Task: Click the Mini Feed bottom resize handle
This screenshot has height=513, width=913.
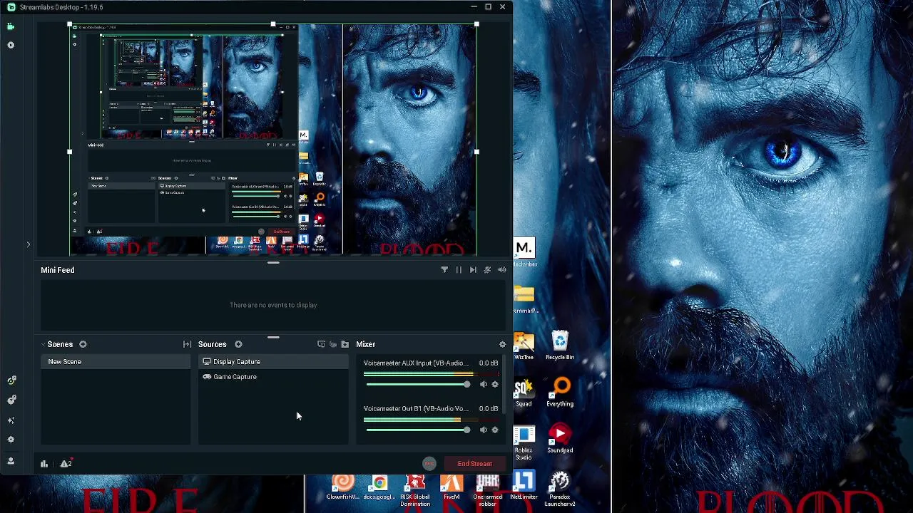Action: [x=273, y=337]
